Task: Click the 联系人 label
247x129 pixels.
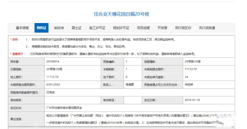Action: [x=108, y=85]
